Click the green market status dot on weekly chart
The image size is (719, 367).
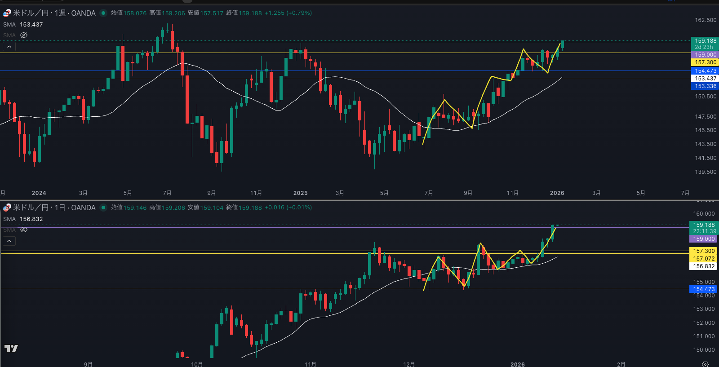tap(103, 13)
